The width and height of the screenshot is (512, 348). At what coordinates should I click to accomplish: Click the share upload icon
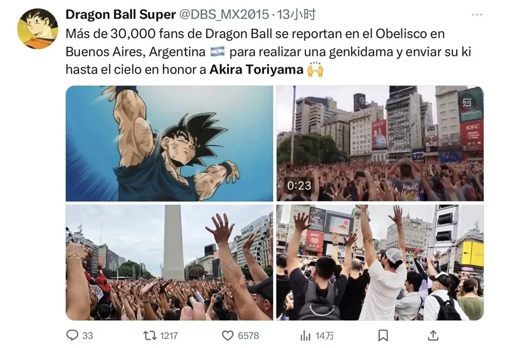coord(433,335)
